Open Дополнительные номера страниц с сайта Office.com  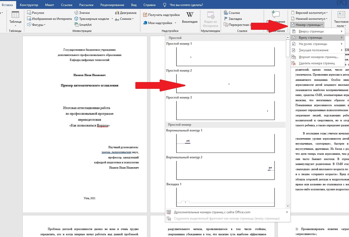click(x=227, y=212)
